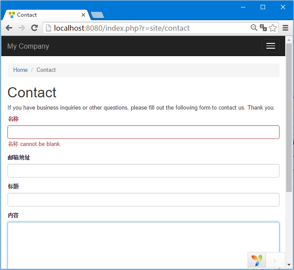The height and width of the screenshot is (270, 294).
Task: Click the My Company brand link
Action: 28,46
